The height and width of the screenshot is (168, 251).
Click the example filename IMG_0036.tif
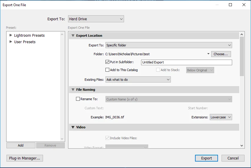[115, 117]
